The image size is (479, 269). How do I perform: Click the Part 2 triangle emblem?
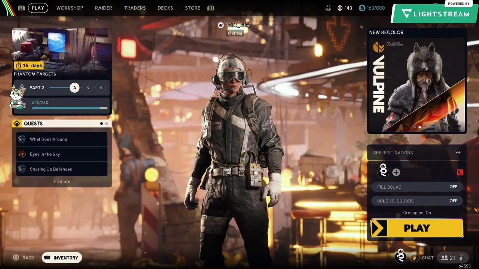[21, 88]
